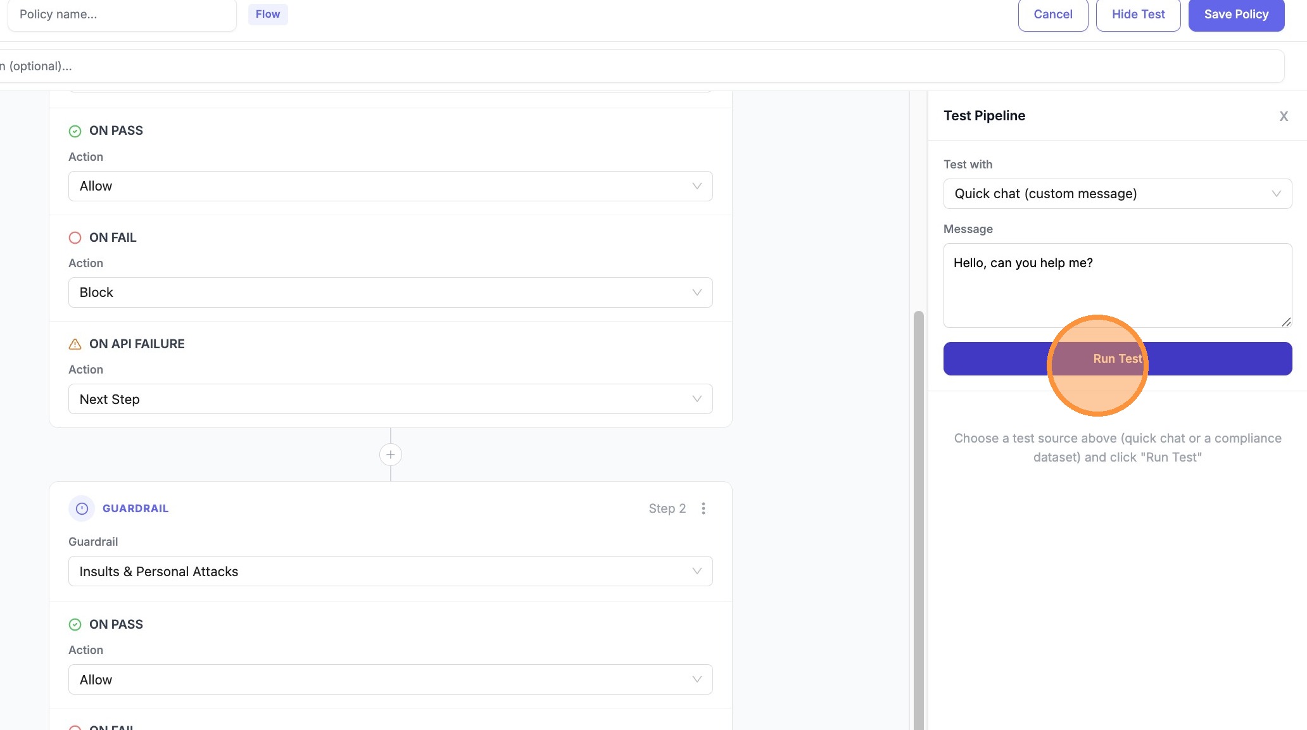The height and width of the screenshot is (730, 1307).
Task: Click the ON API FAILURE warning triangle icon
Action: pyautogui.click(x=75, y=344)
